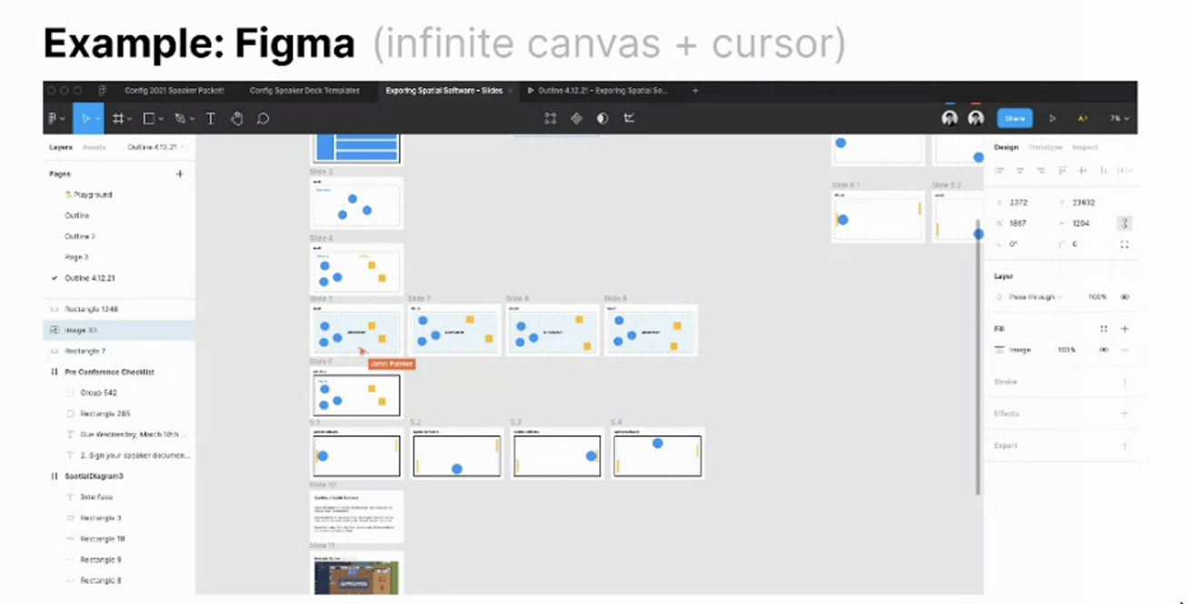Image resolution: width=1188 pixels, height=604 pixels.
Task: Select the Text tool in toolbar
Action: pyautogui.click(x=211, y=118)
